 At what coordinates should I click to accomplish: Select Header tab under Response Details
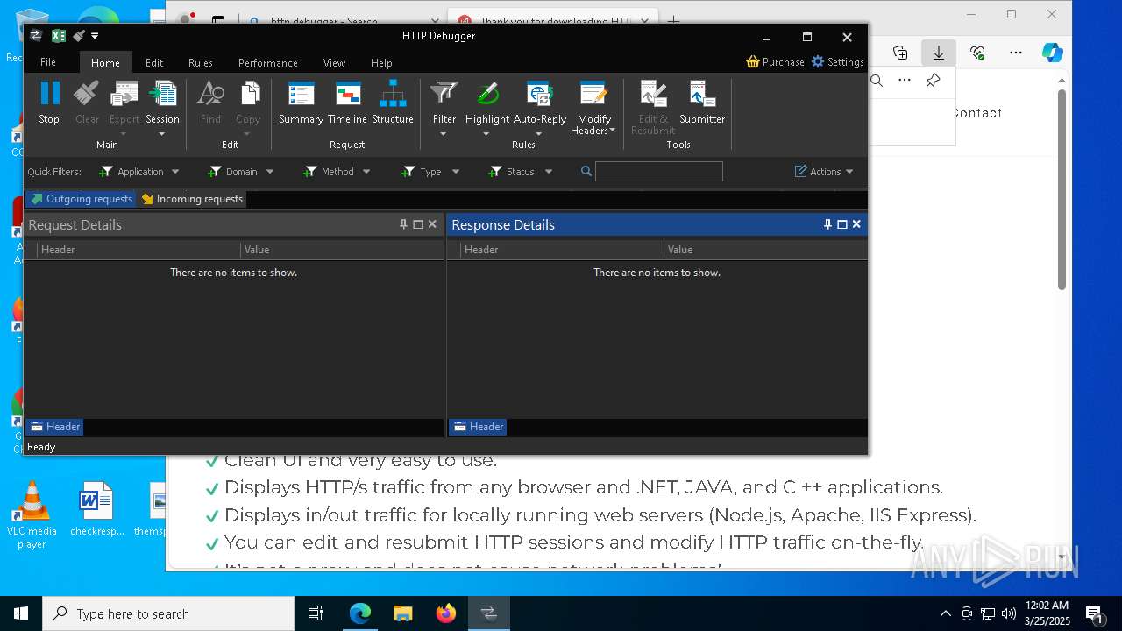(478, 427)
